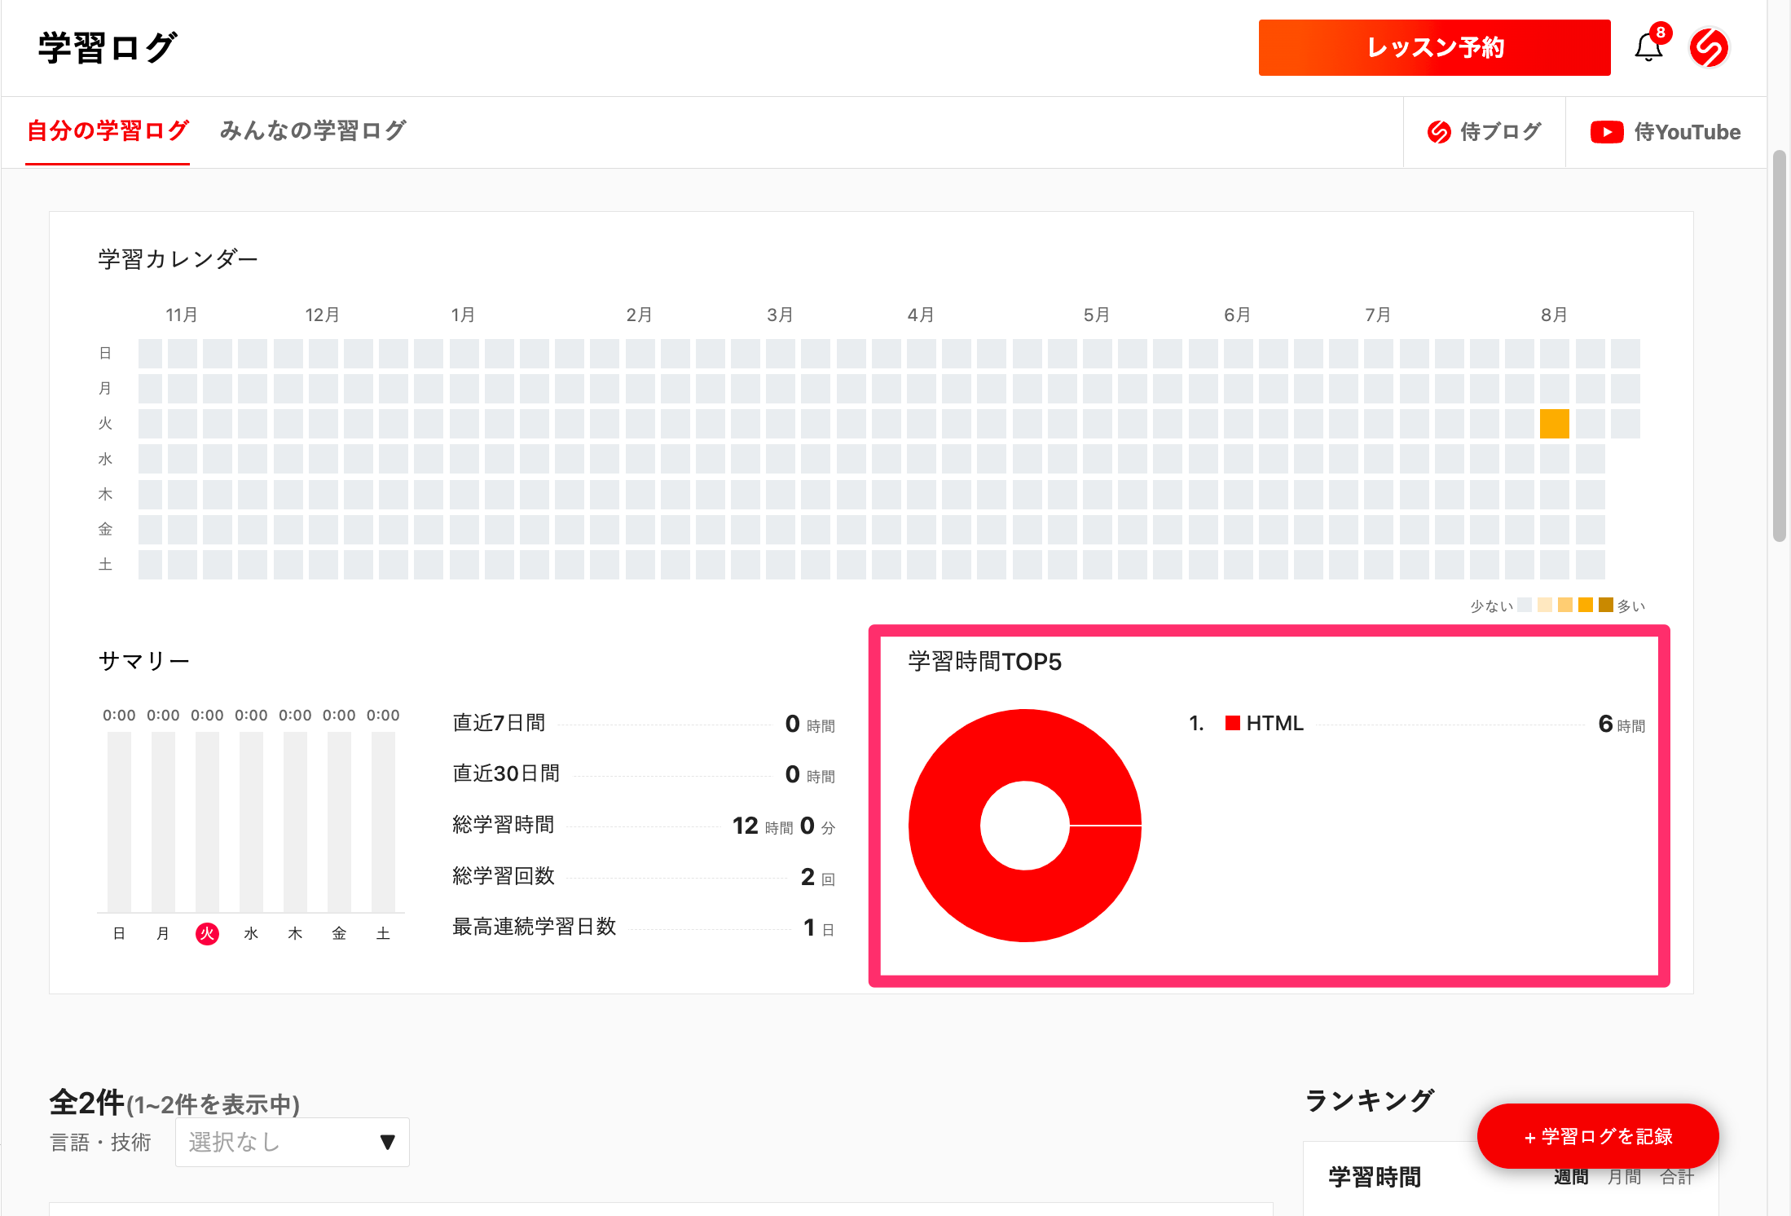
Task: Click the レッスン予約 button
Action: click(1434, 48)
